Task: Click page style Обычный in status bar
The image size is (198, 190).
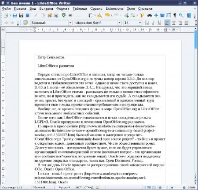Action: 39,187
